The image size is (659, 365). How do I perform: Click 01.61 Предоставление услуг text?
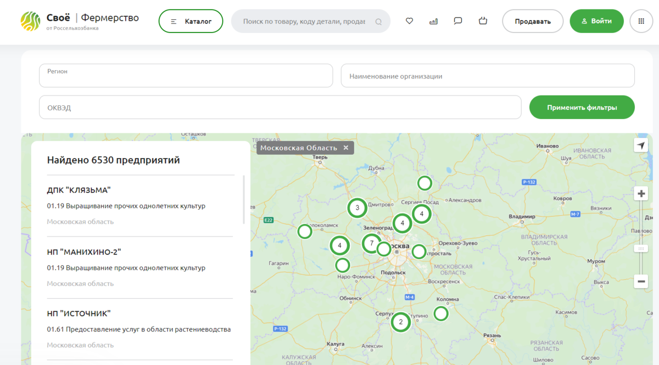click(x=139, y=329)
